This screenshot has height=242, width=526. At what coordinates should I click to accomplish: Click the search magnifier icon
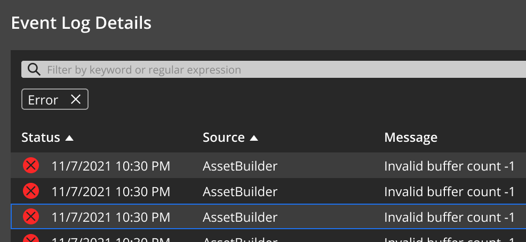point(34,69)
